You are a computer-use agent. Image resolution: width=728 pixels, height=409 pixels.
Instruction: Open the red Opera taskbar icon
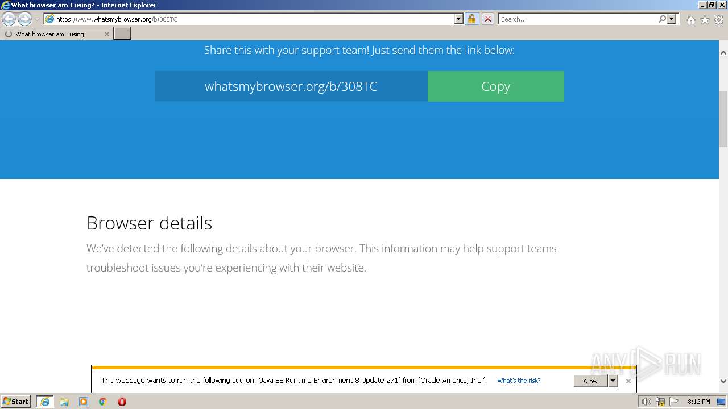122,402
